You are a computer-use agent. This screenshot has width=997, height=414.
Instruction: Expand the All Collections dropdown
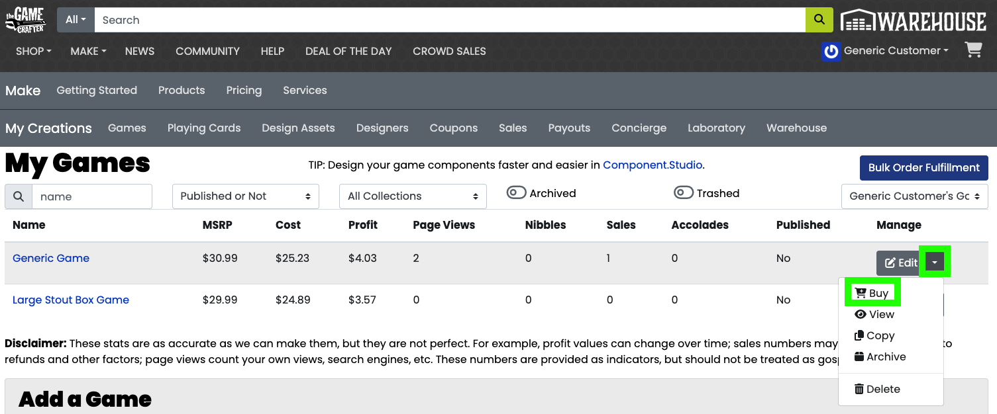point(413,196)
